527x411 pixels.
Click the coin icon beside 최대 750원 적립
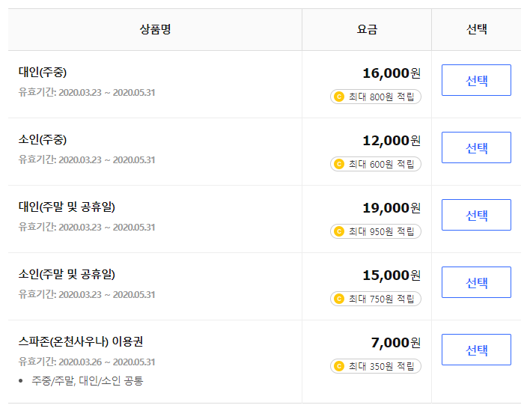pos(339,299)
